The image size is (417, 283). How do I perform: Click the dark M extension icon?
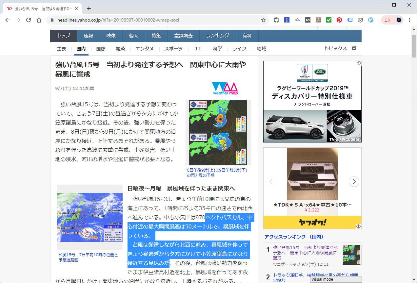coord(308,20)
